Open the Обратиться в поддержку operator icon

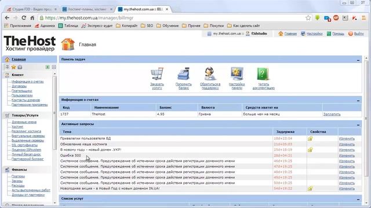[210, 74]
